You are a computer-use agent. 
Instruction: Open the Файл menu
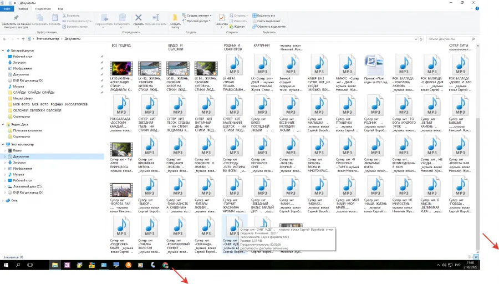[7, 9]
